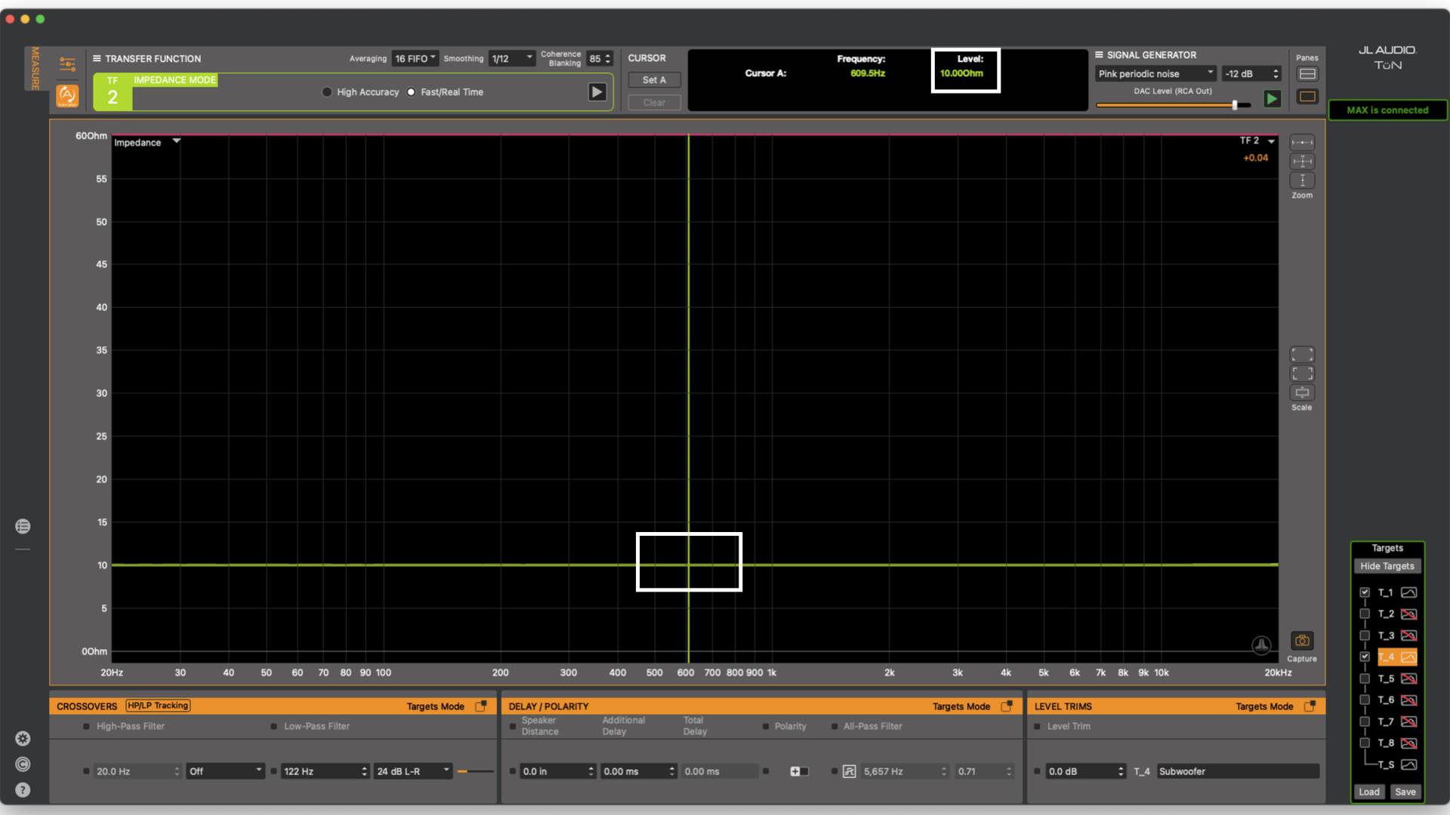The image size is (1450, 815).
Task: Toggle the T_2 target curve icon
Action: click(x=1408, y=614)
